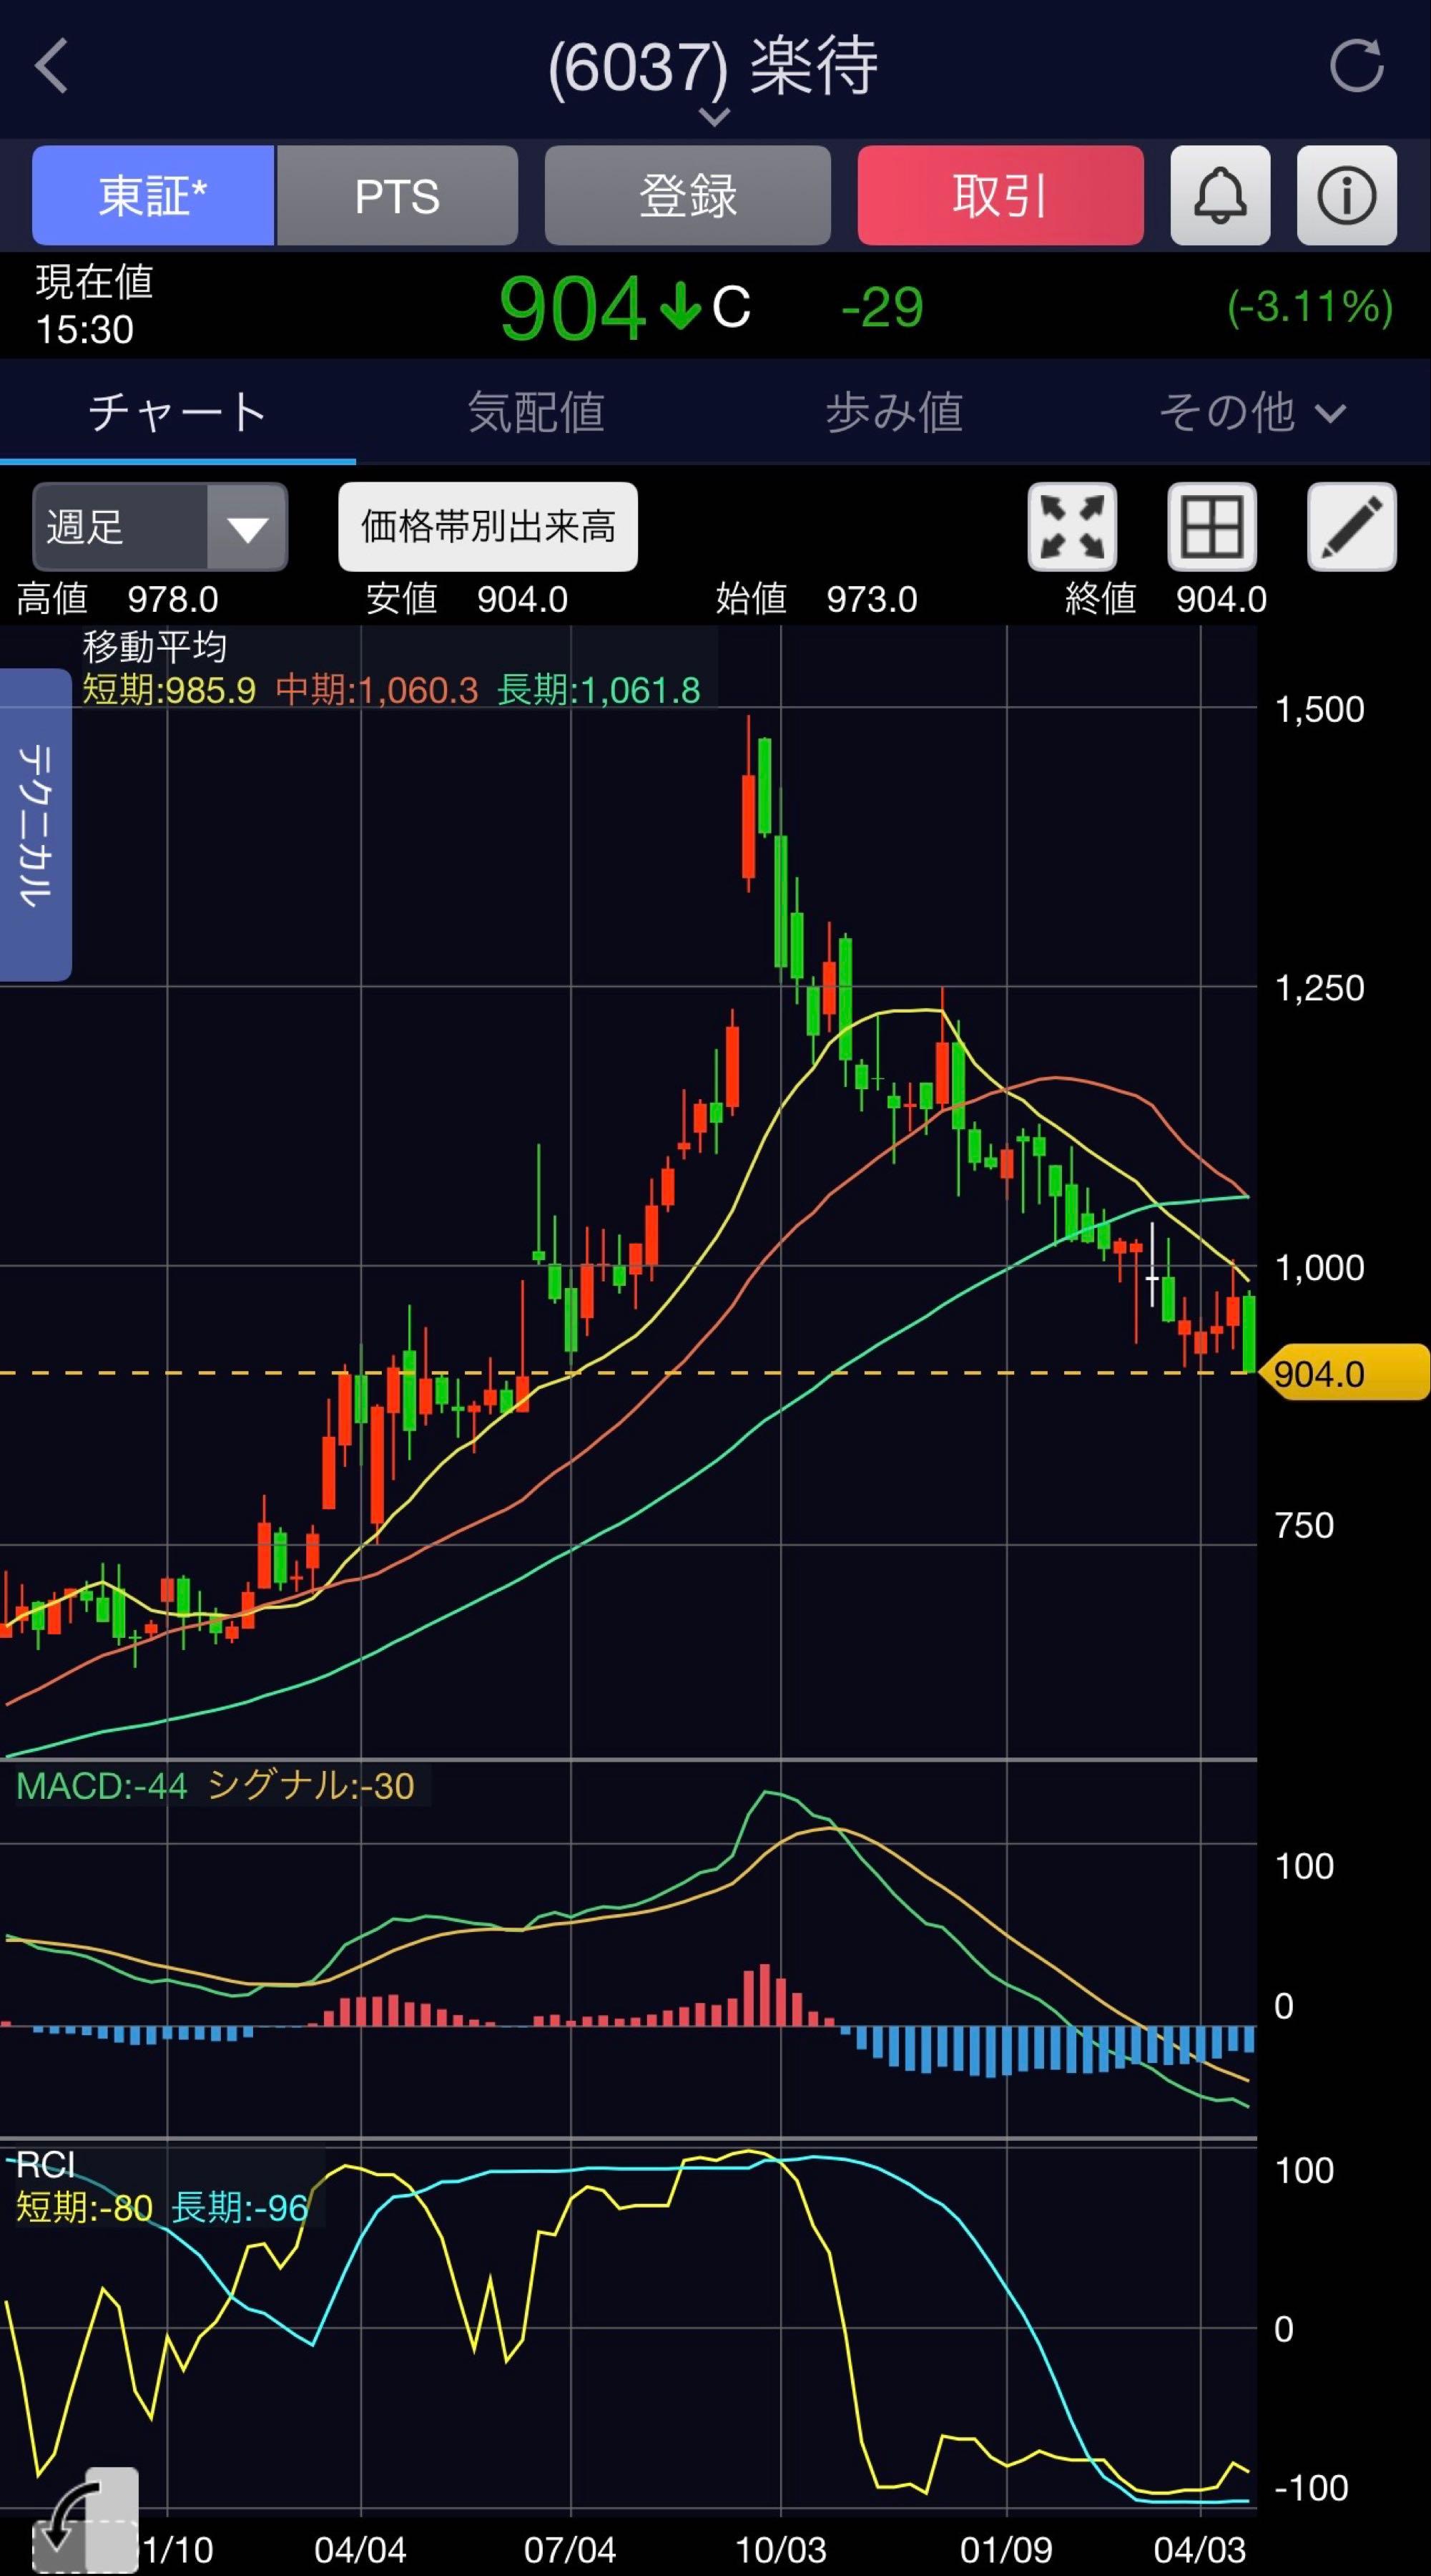Screen dimensions: 1431x2576
Task: Switch to 歩み値 tab
Action: pos(893,412)
